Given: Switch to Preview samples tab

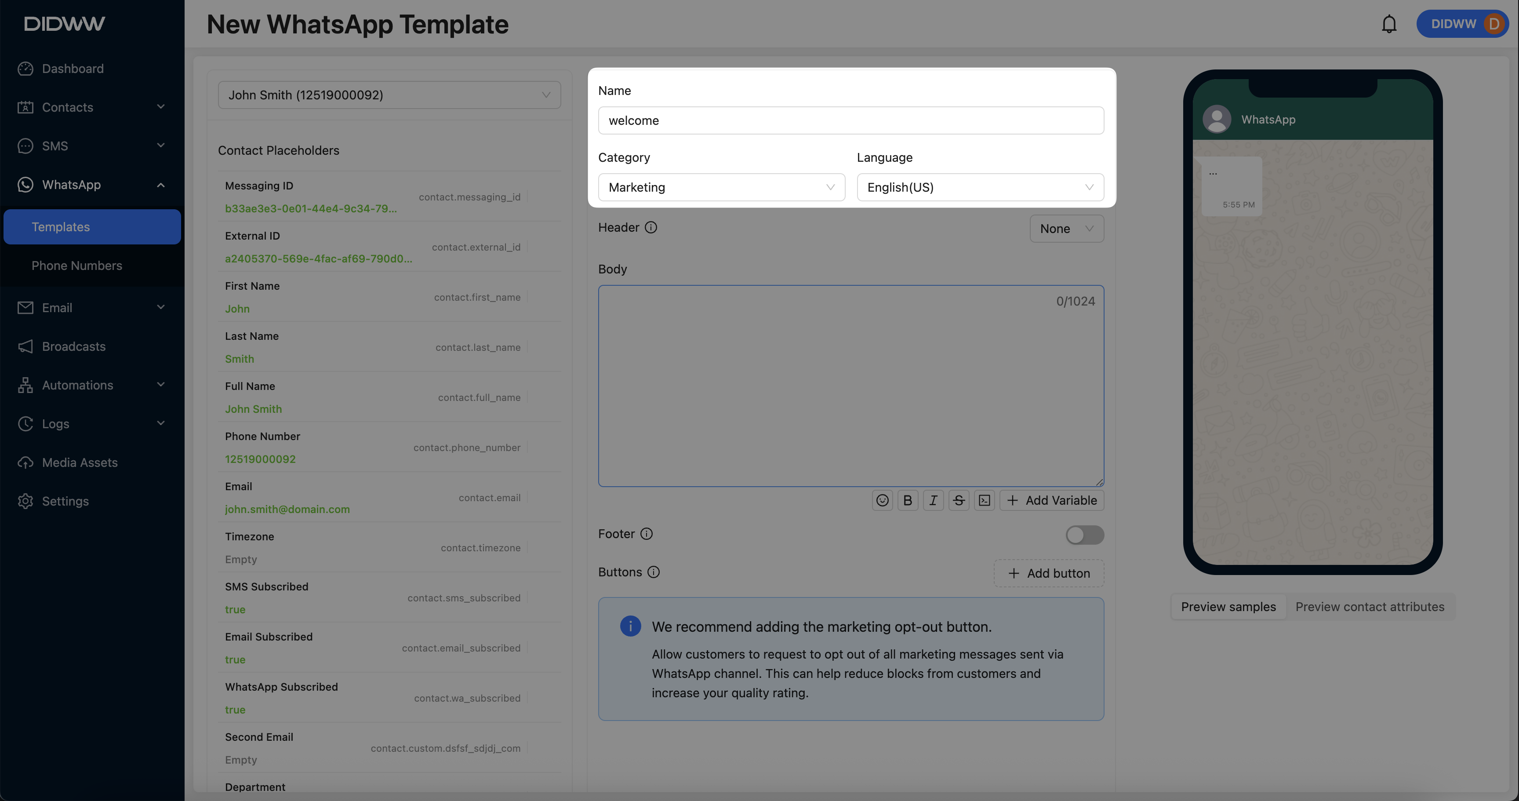Looking at the screenshot, I should [x=1228, y=607].
